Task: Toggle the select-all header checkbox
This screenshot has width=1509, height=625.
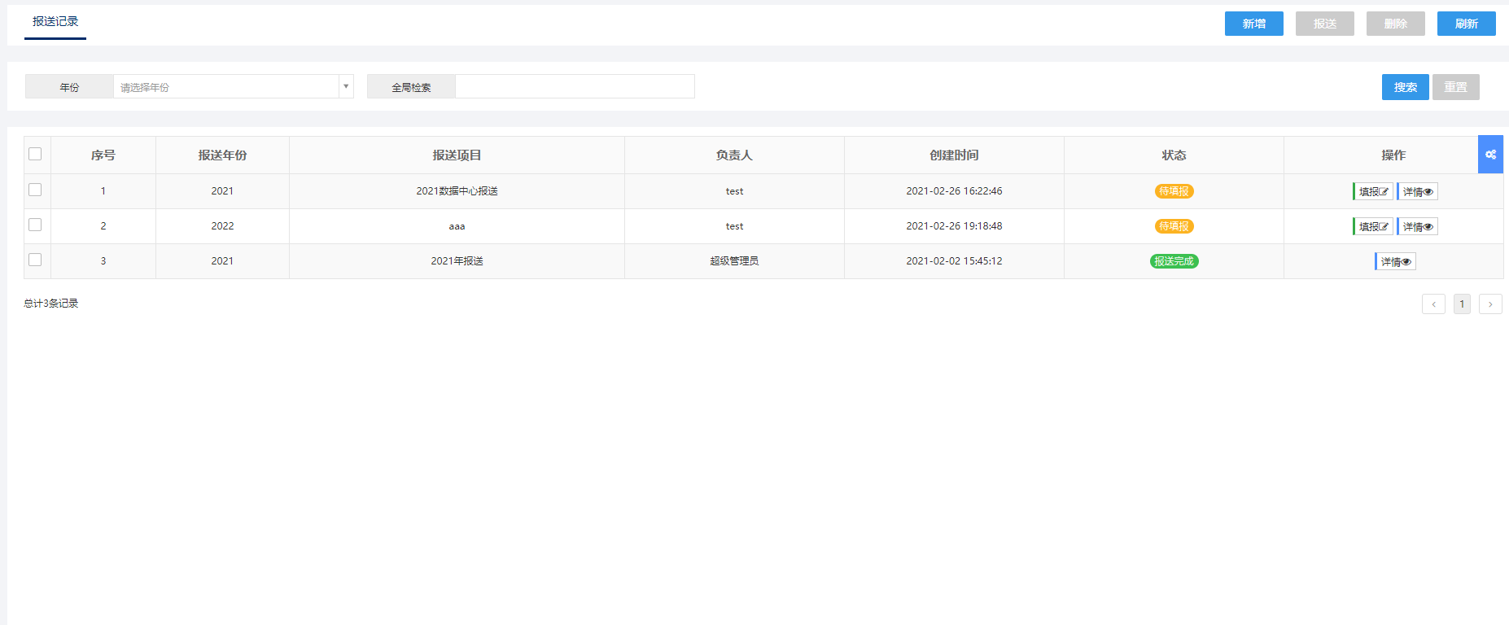Action: [x=35, y=154]
